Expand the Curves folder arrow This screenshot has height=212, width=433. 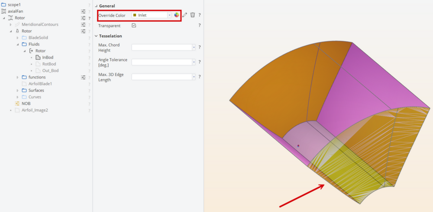(18, 97)
